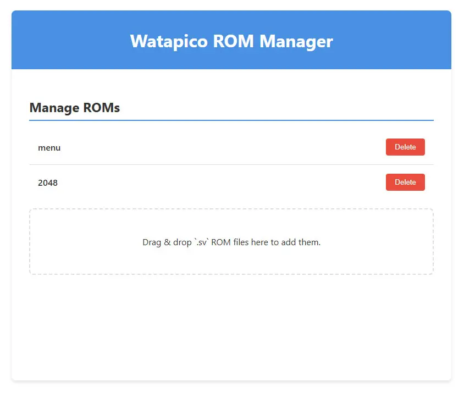Click the word 'ROMs' in section heading
The width and height of the screenshot is (464, 393).
(x=101, y=108)
